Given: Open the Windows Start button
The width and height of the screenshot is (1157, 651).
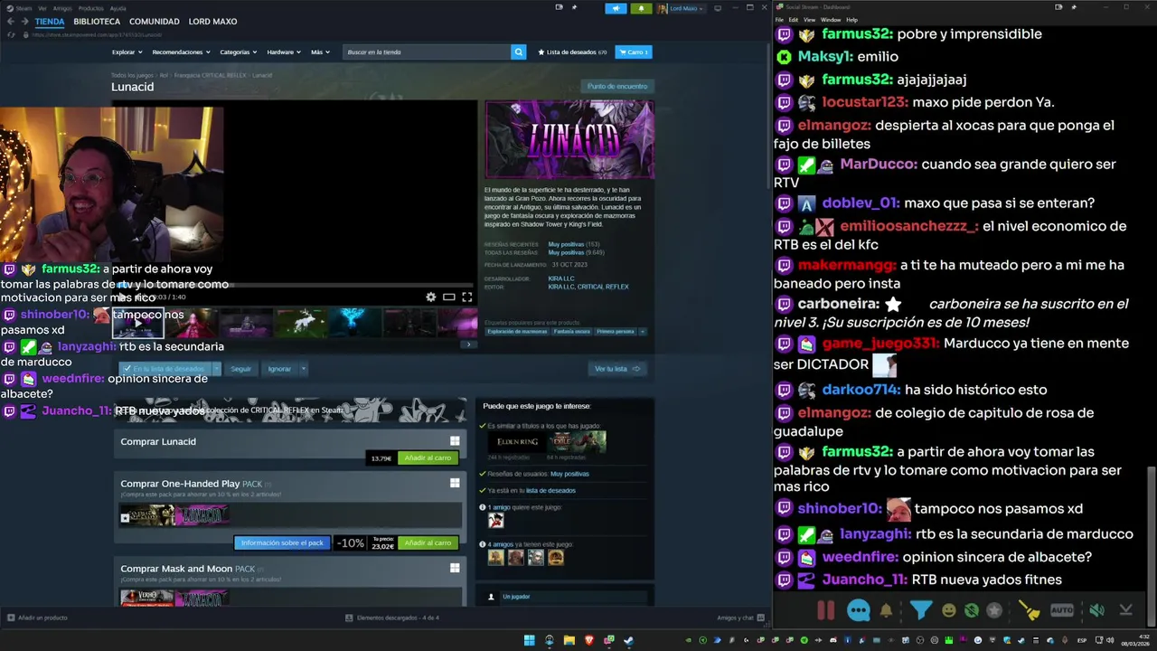Looking at the screenshot, I should click(529, 640).
